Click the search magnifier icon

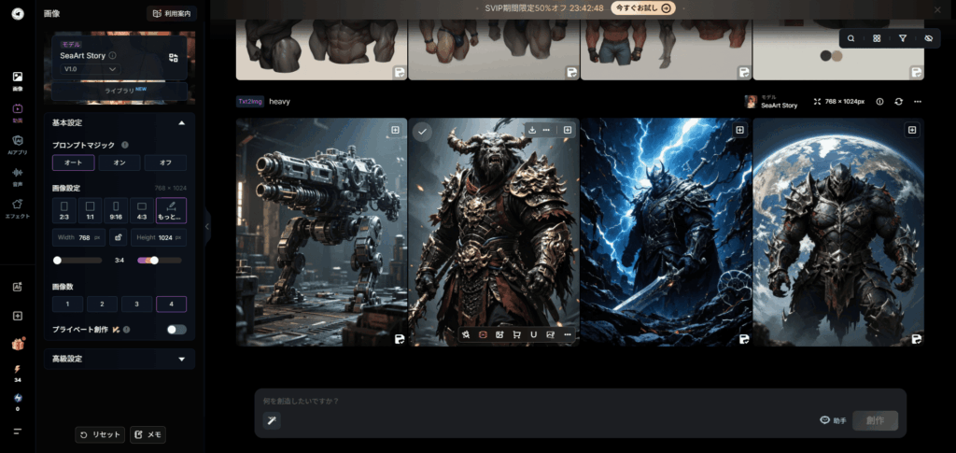click(x=851, y=38)
